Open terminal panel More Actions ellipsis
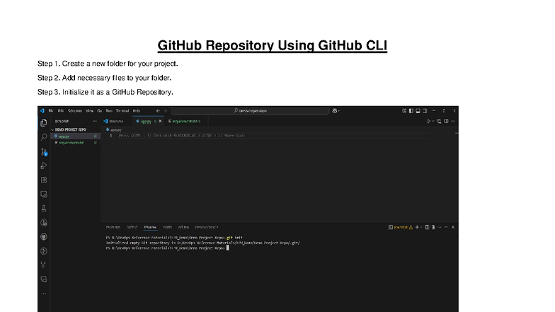555x312 pixels. tap(440, 228)
